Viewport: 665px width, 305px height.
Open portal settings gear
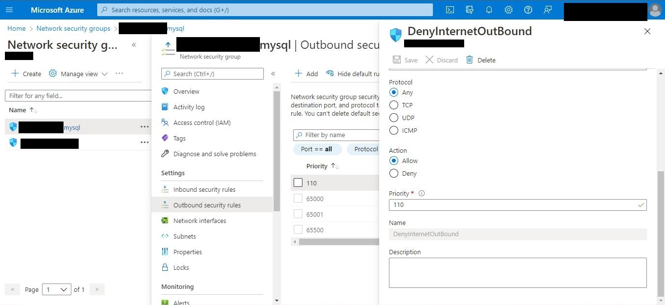[x=509, y=10]
